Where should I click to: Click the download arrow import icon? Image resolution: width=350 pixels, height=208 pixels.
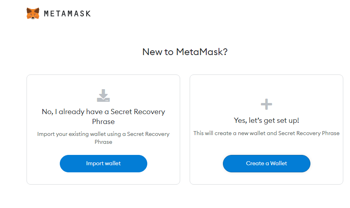[103, 95]
